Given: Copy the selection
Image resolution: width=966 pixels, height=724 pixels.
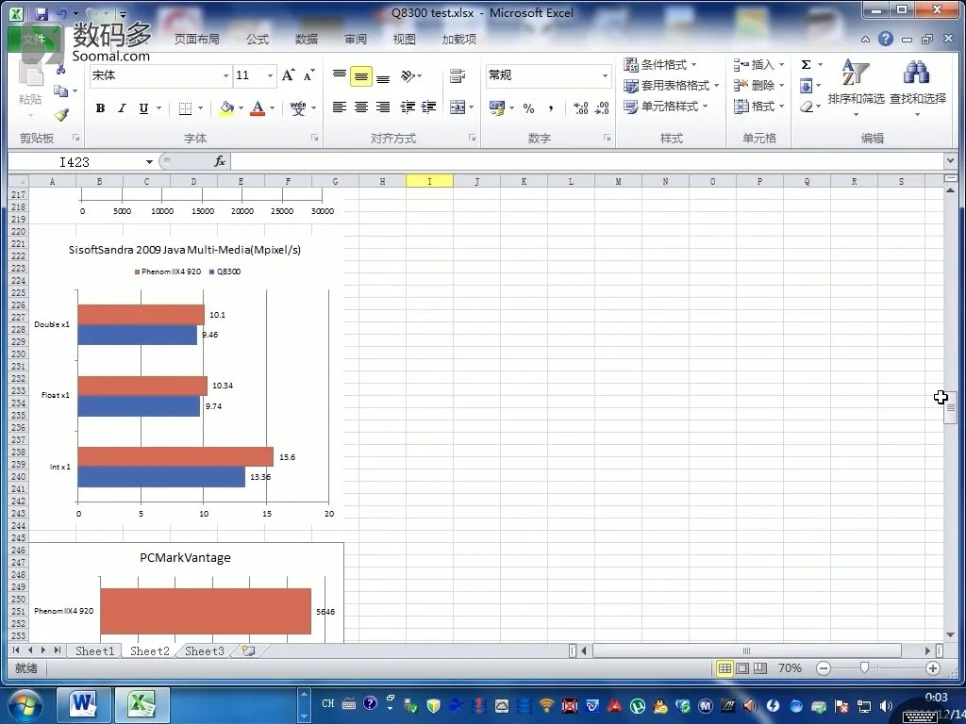Looking at the screenshot, I should 60,91.
